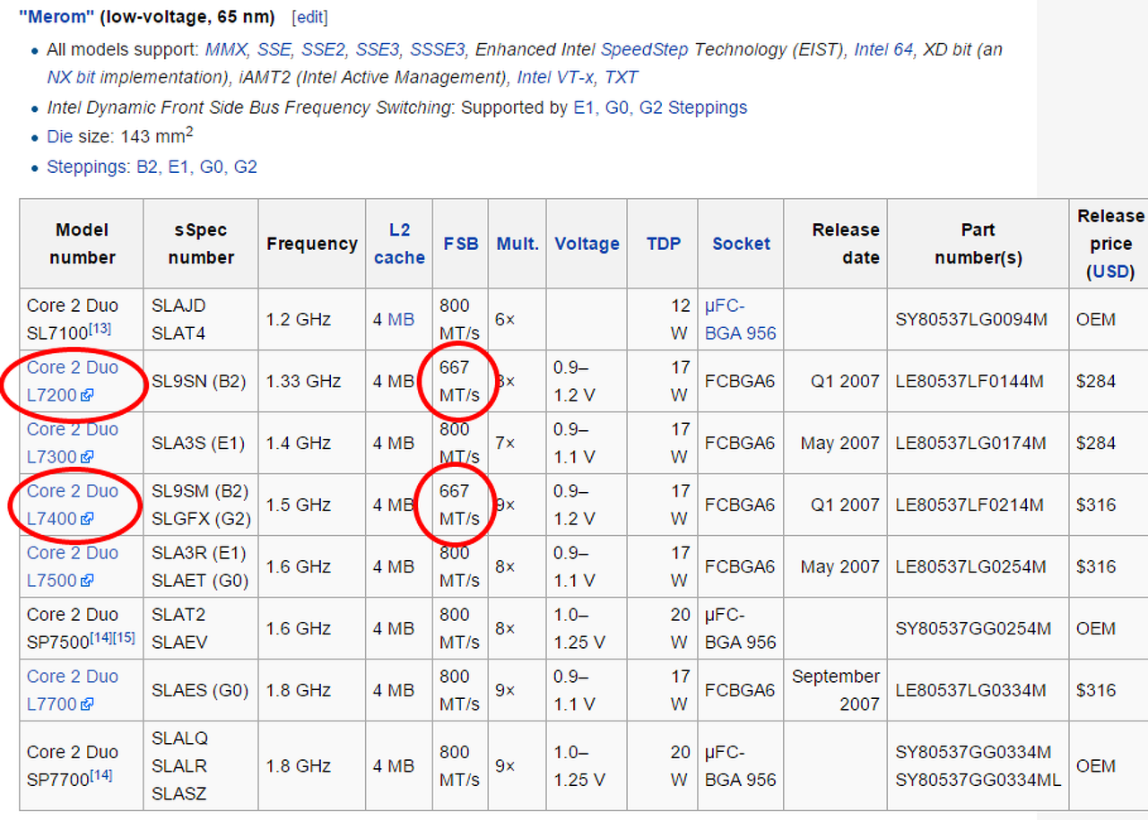
Task: Select the part number SY80537GG0254M
Action: tap(973, 628)
